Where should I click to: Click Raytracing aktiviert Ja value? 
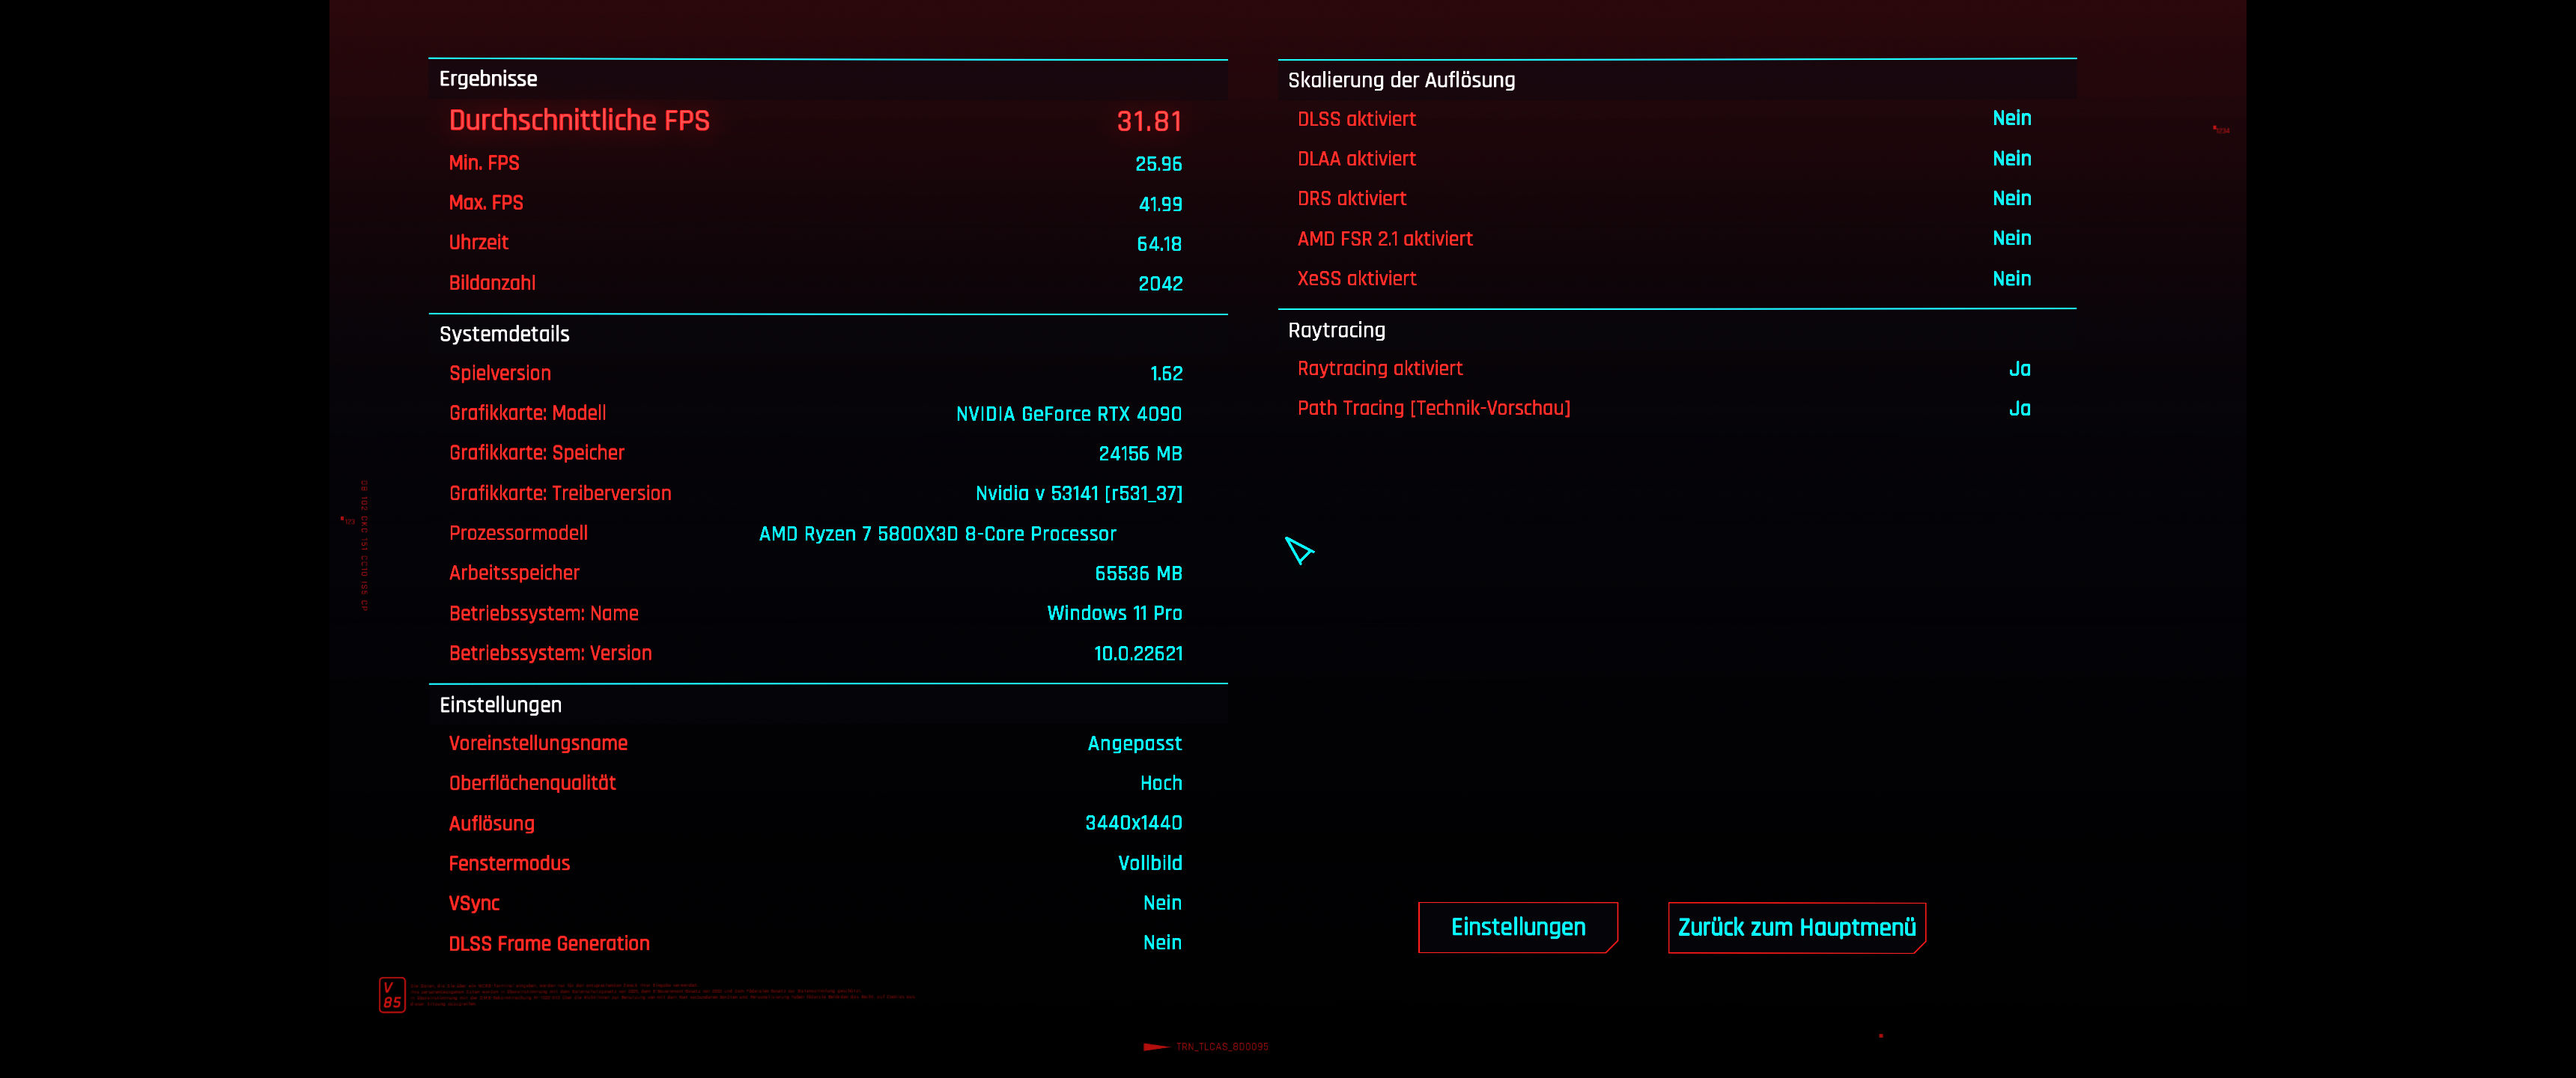click(x=2019, y=369)
